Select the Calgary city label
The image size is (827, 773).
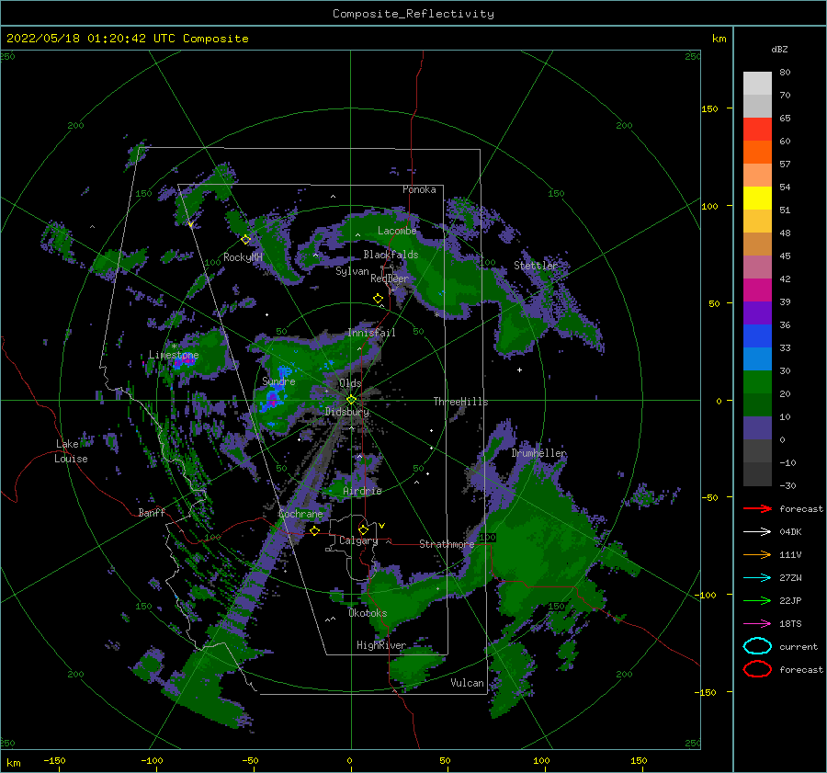pyautogui.click(x=358, y=540)
